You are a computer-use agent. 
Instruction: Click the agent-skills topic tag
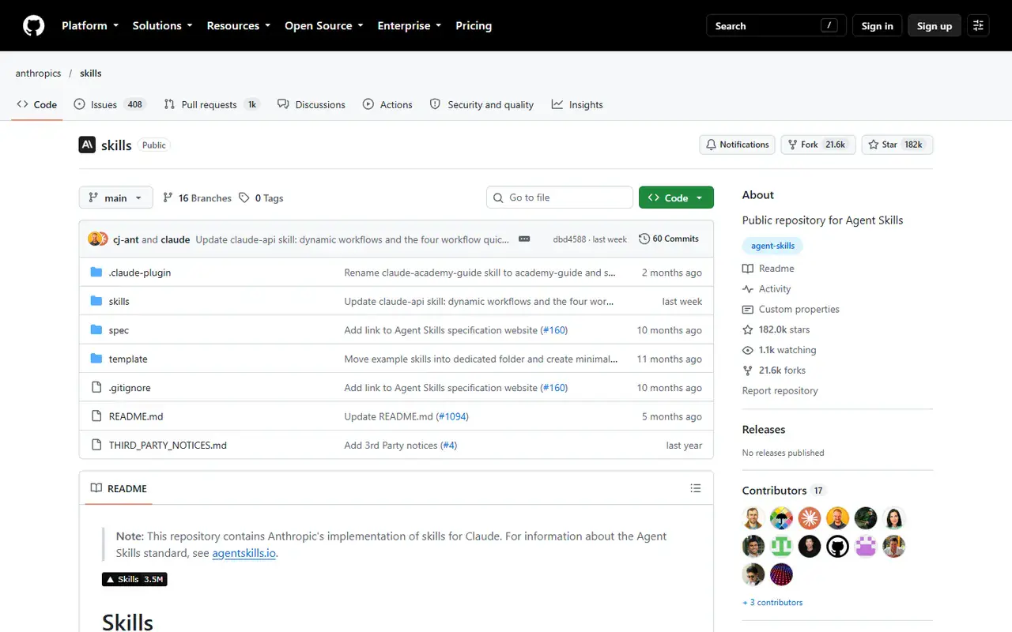click(773, 246)
